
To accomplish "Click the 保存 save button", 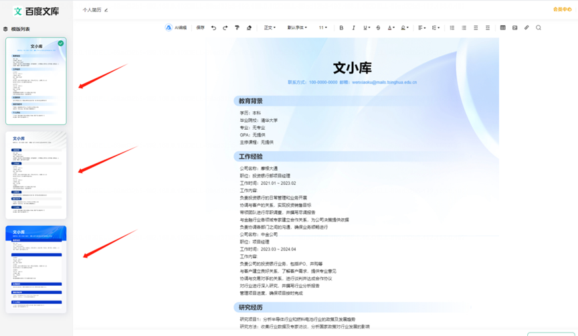I will click(x=200, y=28).
